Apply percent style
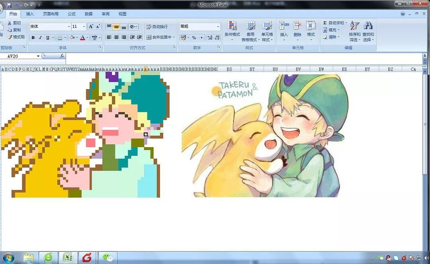This screenshot has width=430, height=264. pyautogui.click(x=194, y=37)
